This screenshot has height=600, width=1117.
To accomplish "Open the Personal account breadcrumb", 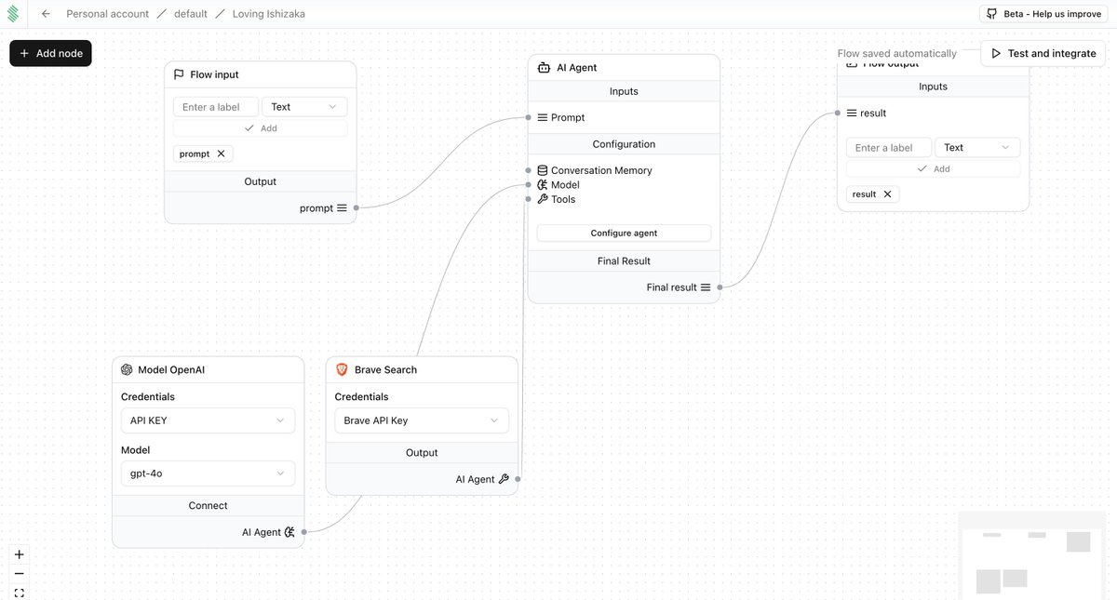I will (105, 13).
